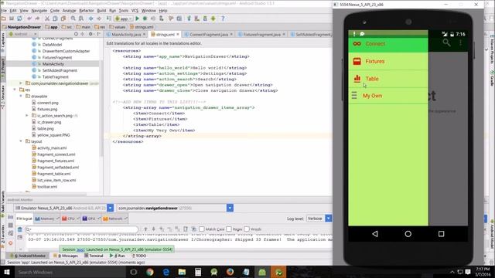The image size is (495, 278).
Task: Click the Chrome icon in Windows taskbar
Action: 150,272
